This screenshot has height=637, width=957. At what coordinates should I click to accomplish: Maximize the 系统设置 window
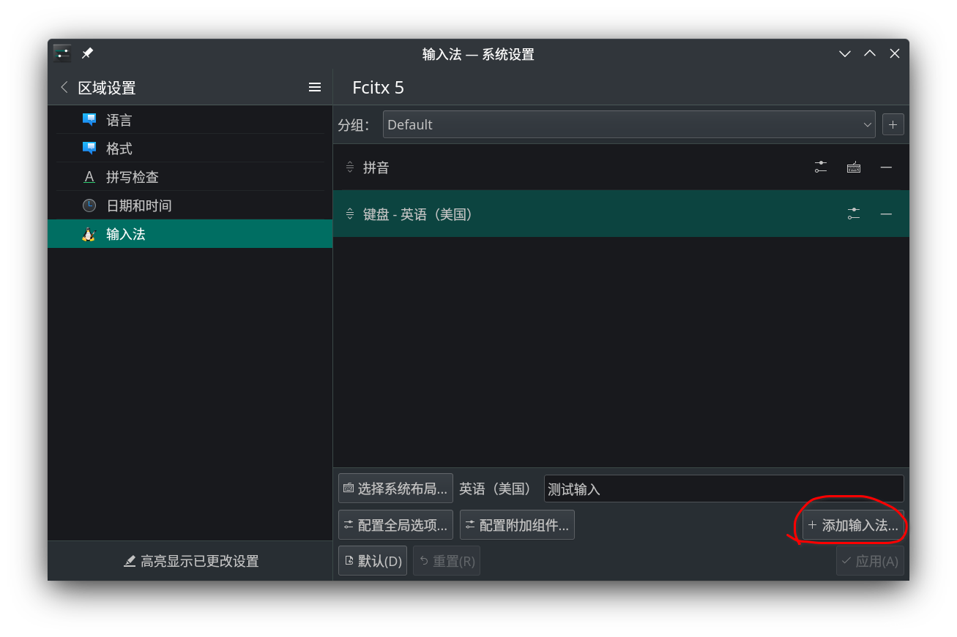(x=870, y=53)
